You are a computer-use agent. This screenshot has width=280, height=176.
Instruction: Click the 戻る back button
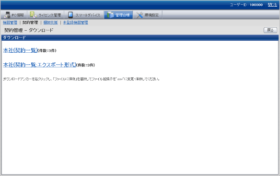click(270, 30)
